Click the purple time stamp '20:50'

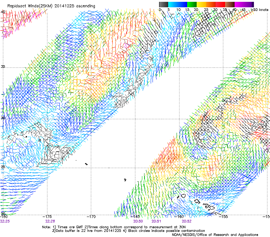click(x=138, y=221)
